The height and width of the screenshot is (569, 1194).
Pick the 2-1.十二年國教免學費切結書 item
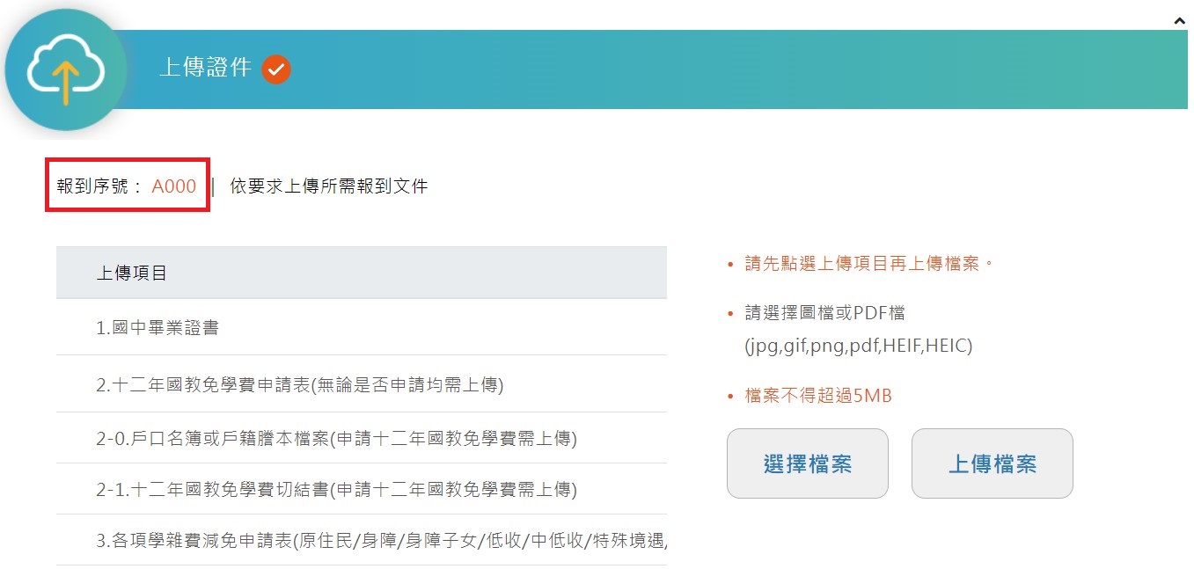(x=336, y=489)
